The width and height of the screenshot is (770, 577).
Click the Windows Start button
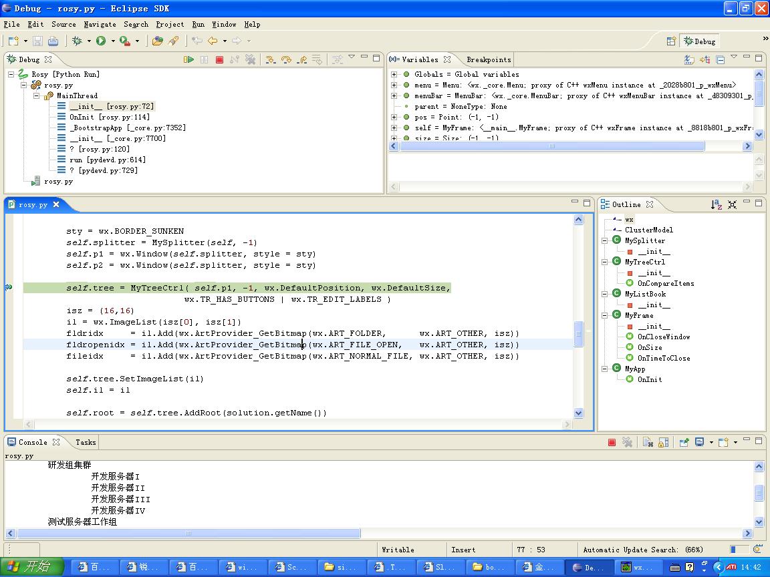tap(32, 567)
